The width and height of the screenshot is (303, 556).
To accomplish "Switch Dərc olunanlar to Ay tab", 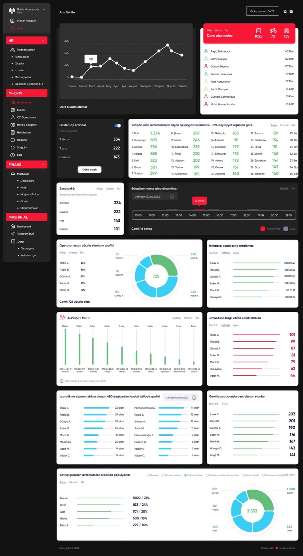I will [226, 30].
